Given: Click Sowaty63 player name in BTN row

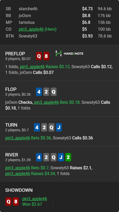Looking at the screenshot, I should pyautogui.click(x=28, y=36).
